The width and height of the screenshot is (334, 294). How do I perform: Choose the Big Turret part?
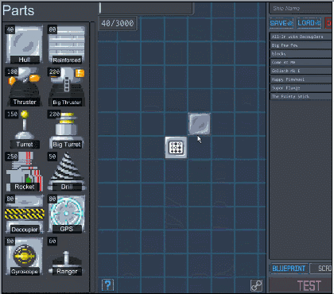tap(67, 129)
